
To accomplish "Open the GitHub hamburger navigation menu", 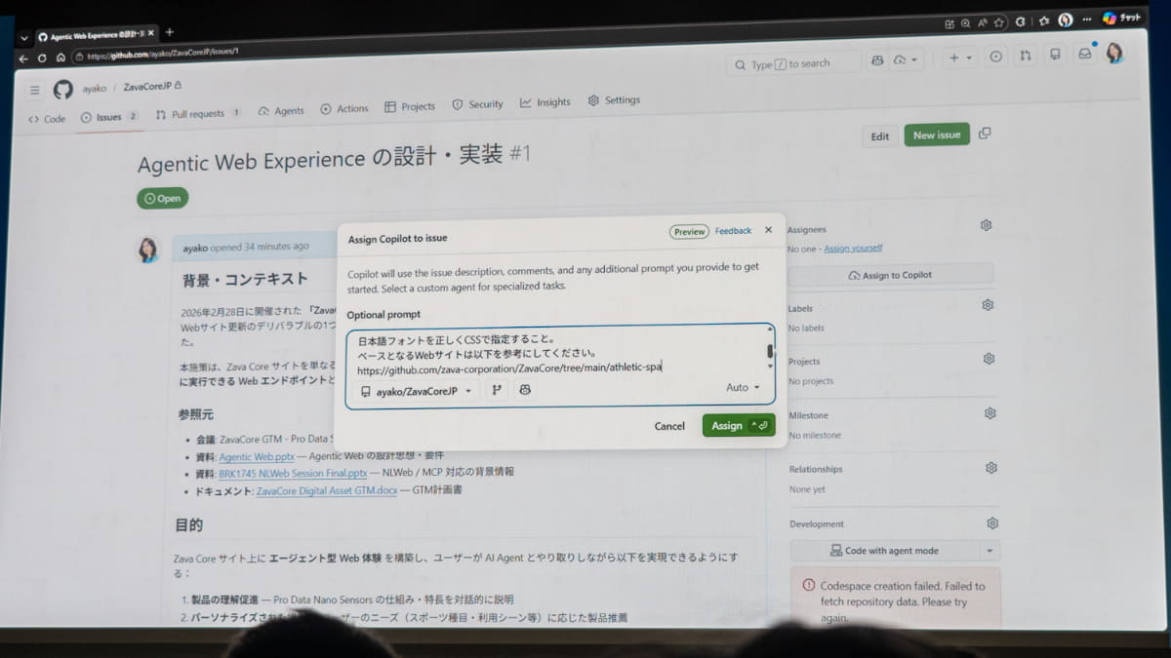I will 35,90.
